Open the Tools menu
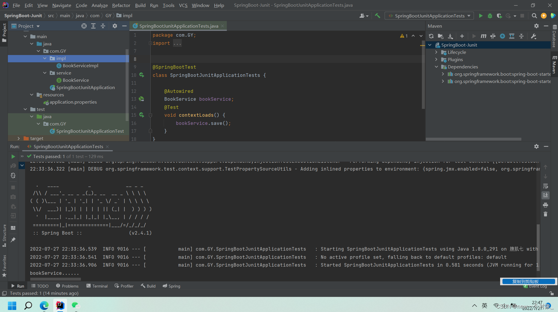Viewport: 558px width, 312px height. 168,5
